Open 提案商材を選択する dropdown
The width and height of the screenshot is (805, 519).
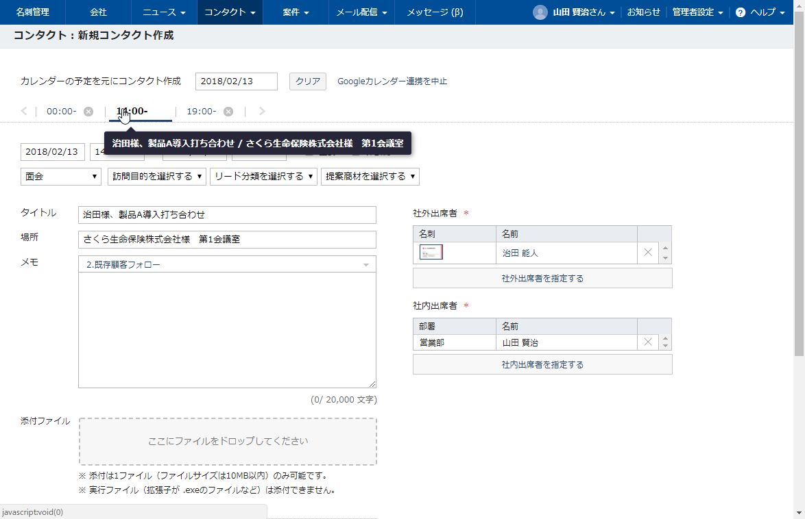click(370, 177)
